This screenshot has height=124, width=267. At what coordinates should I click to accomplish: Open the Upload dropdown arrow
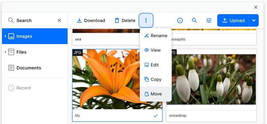[254, 20]
